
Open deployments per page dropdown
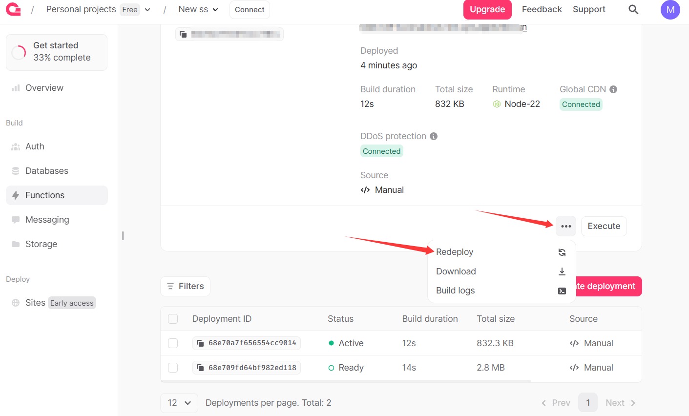click(x=179, y=403)
